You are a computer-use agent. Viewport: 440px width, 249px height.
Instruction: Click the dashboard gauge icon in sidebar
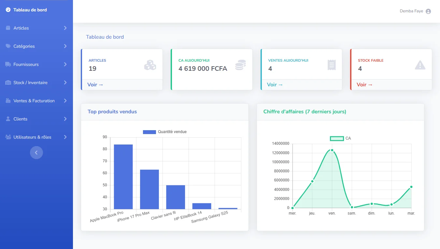tap(8, 10)
